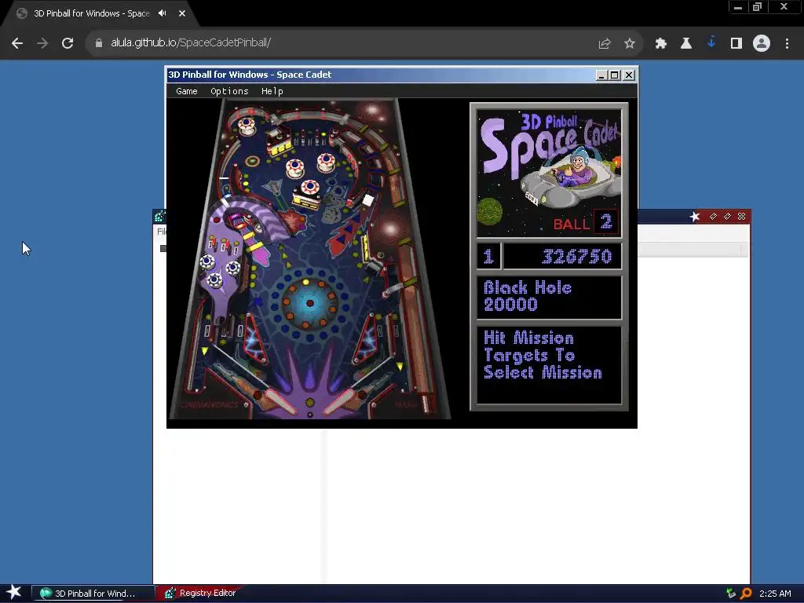Image resolution: width=804 pixels, height=603 pixels.
Task: Click the green arrows tray icon
Action: [x=731, y=594]
